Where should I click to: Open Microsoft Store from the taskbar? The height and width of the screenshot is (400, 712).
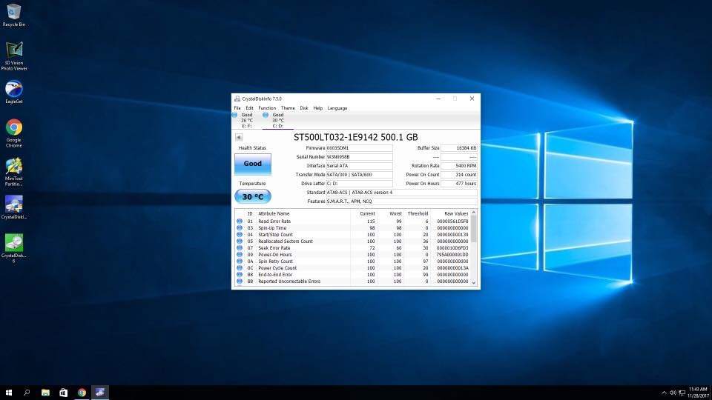pyautogui.click(x=64, y=393)
